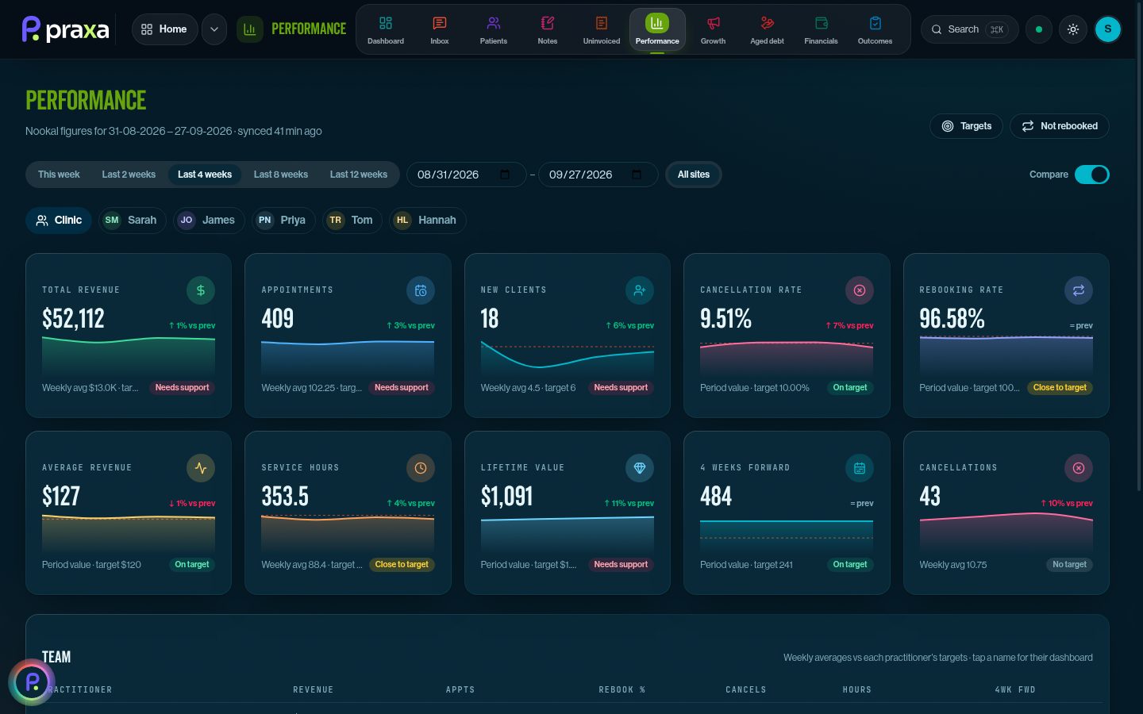Filter by practitioner Hannah
1143x714 pixels.
coord(427,220)
